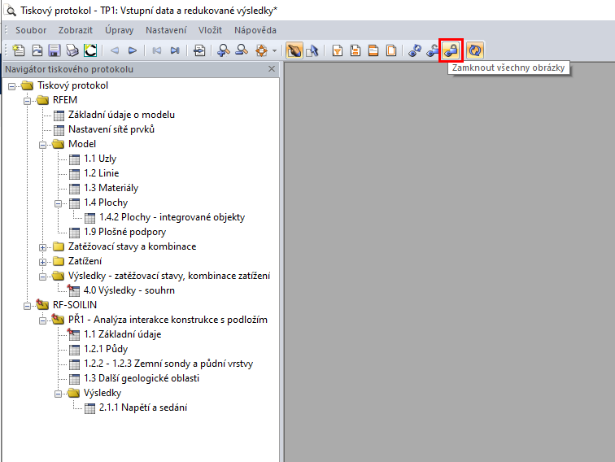Select 4.0 Výsledky - souhrn item
This screenshot has width=615, height=462.
129,290
